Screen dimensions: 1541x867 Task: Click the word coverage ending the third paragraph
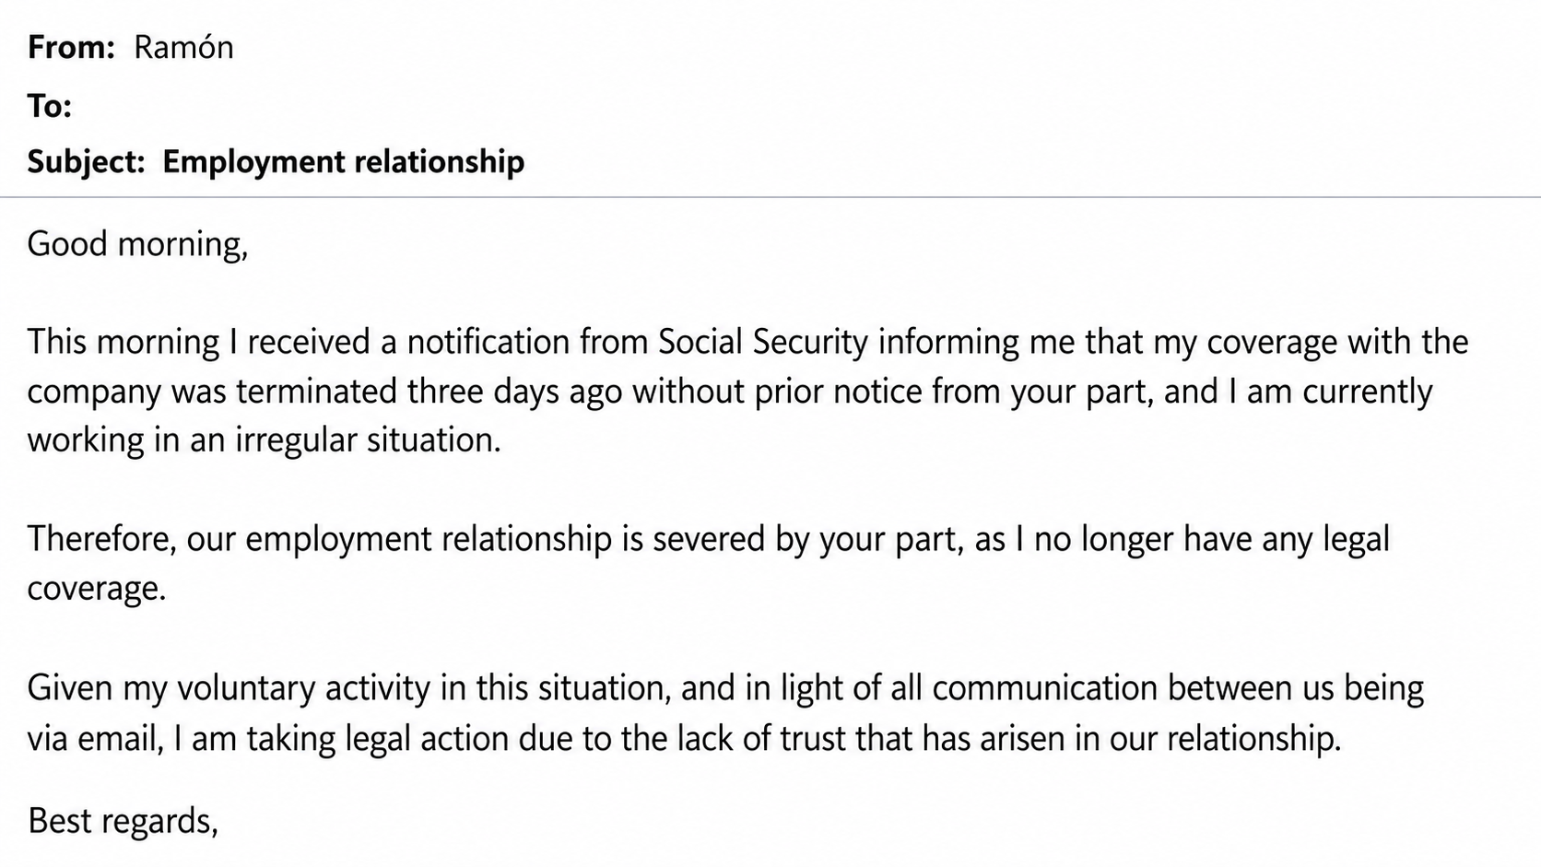coord(97,589)
